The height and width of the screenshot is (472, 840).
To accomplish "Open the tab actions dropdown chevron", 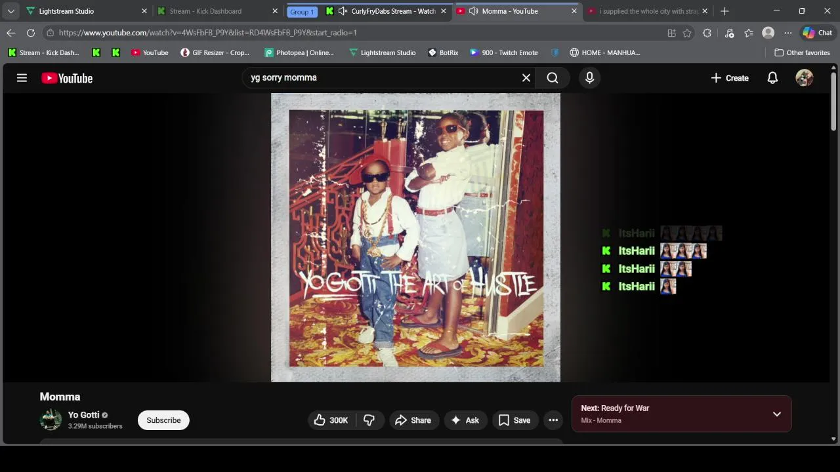I will point(10,11).
